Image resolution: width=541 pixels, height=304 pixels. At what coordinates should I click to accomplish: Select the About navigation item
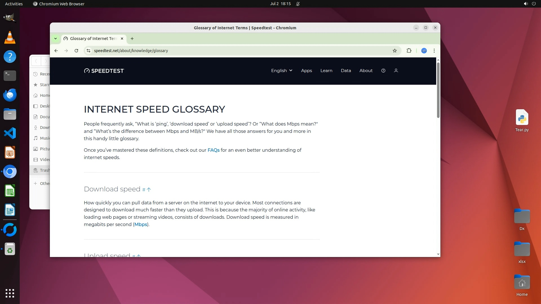click(x=366, y=71)
